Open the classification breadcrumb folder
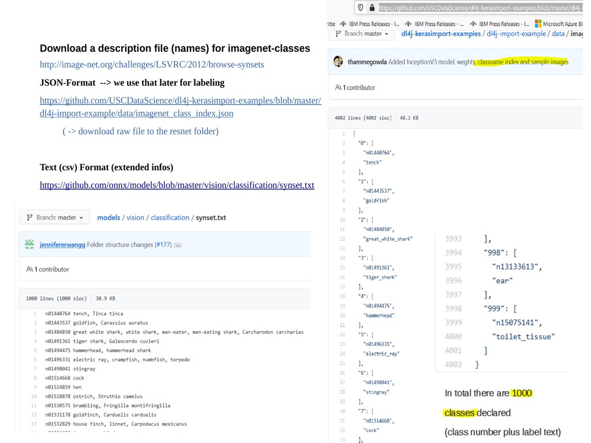 click(170, 217)
